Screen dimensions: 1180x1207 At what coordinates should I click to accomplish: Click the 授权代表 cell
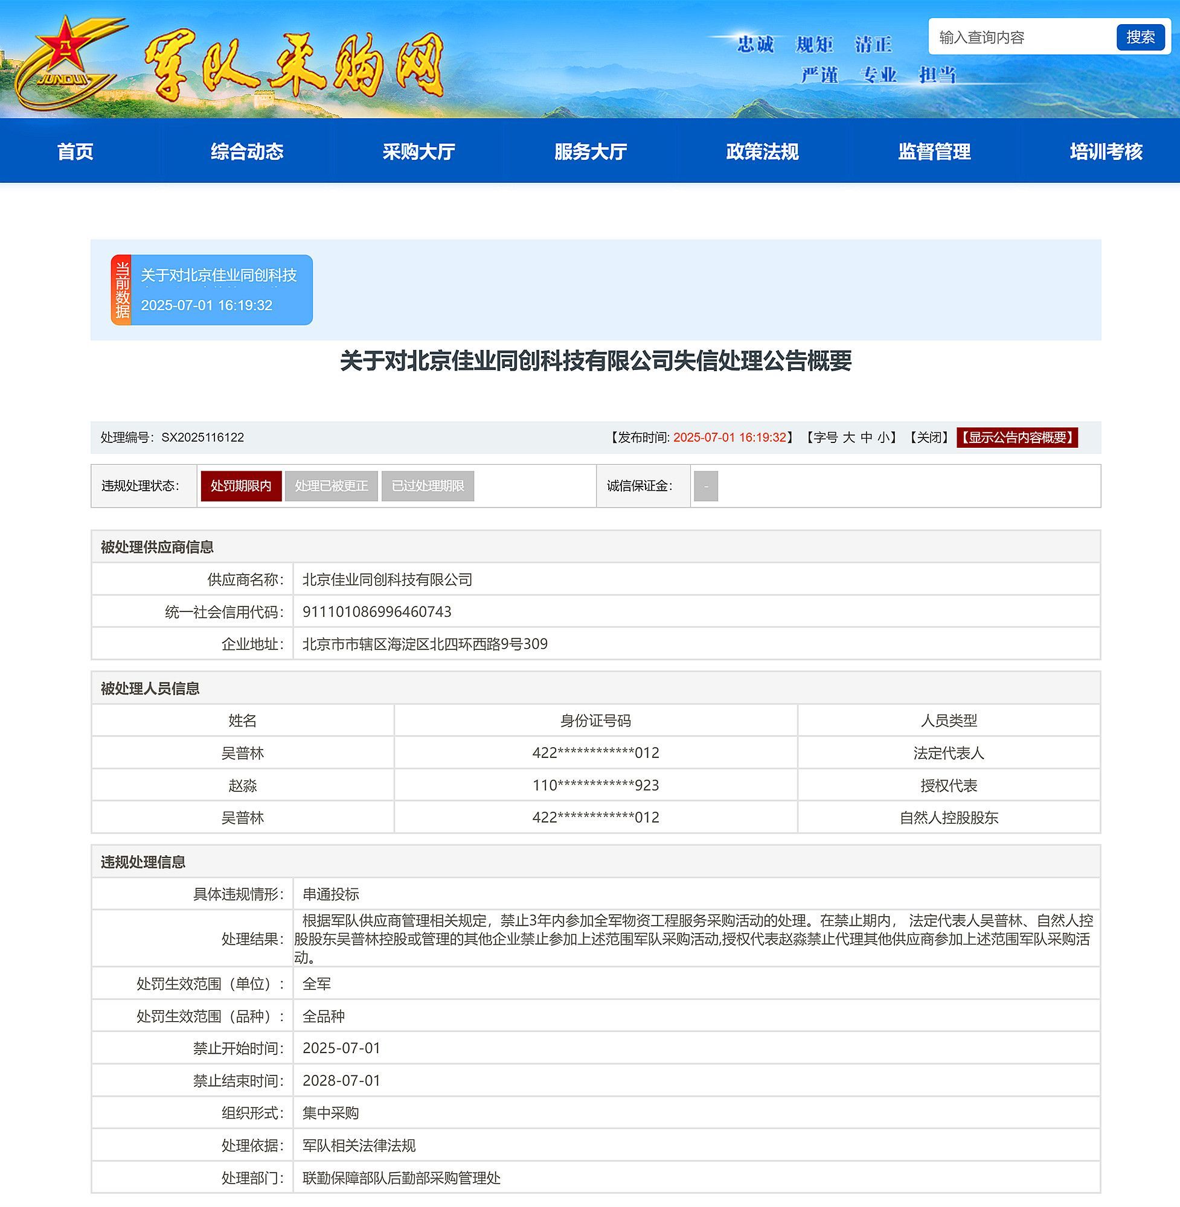[x=949, y=785]
